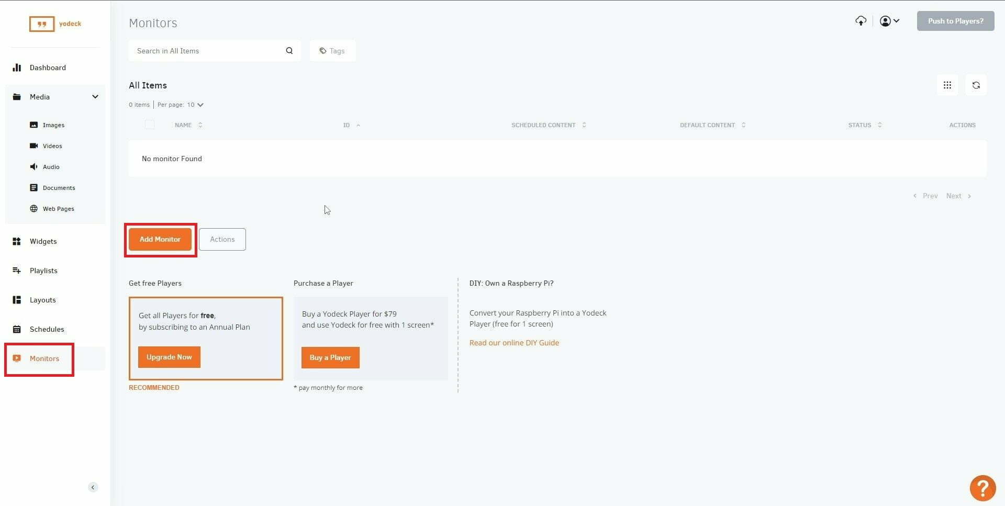This screenshot has height=506, width=1005.
Task: Click the 'Monitors' page title
Action: point(153,23)
